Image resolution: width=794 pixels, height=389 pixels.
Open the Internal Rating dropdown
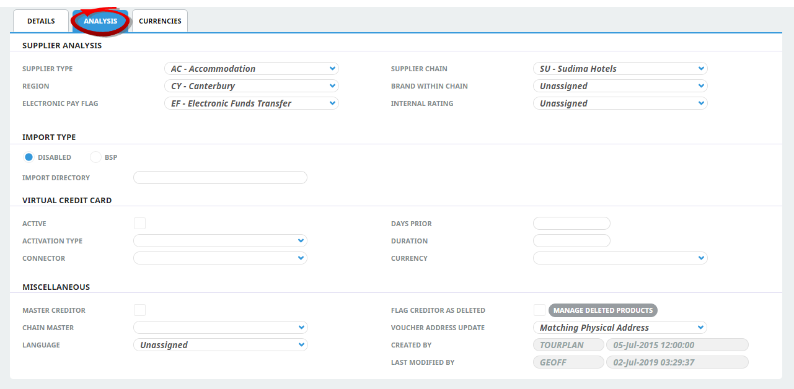[620, 103]
